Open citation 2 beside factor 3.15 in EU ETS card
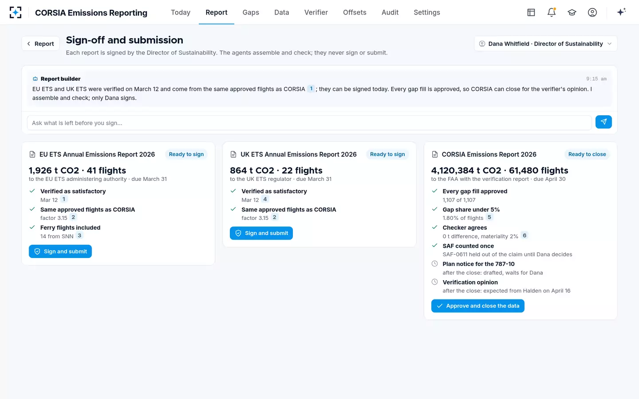This screenshot has width=639, height=399. (x=73, y=217)
